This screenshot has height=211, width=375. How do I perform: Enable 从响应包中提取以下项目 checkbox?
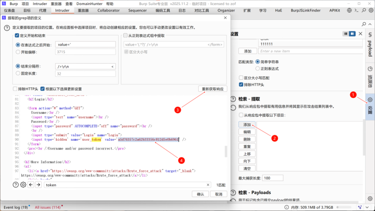click(x=241, y=115)
